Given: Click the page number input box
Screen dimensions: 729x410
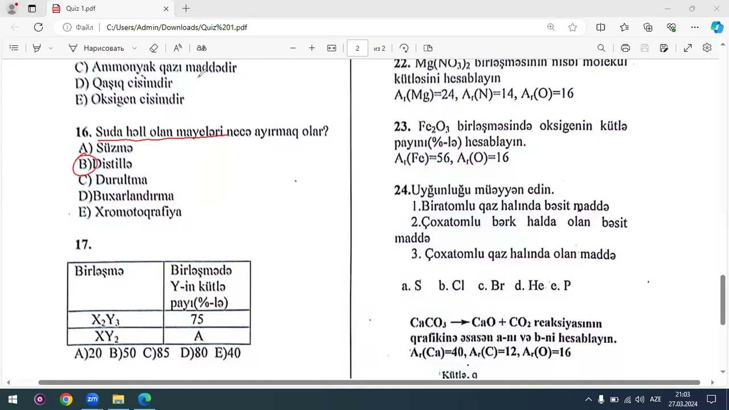Looking at the screenshot, I should tap(358, 48).
